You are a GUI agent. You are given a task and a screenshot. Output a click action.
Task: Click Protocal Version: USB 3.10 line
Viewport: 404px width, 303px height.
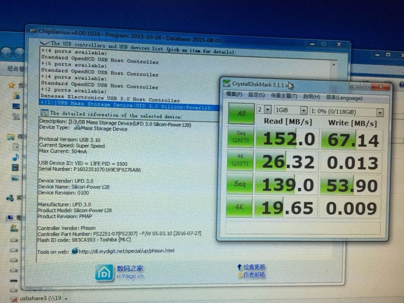(70, 140)
